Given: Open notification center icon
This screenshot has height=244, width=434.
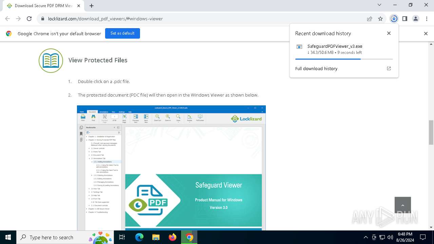Looking at the screenshot, I should [x=423, y=237].
